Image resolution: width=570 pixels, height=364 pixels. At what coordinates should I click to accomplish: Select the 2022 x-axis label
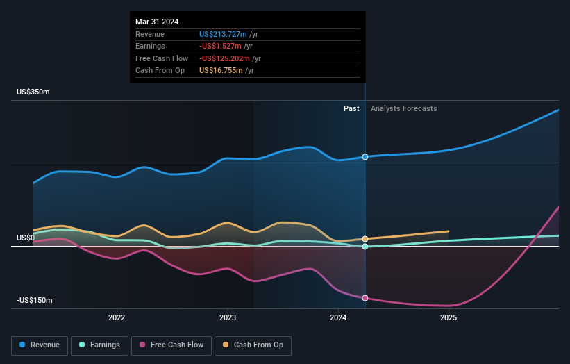[117, 318]
